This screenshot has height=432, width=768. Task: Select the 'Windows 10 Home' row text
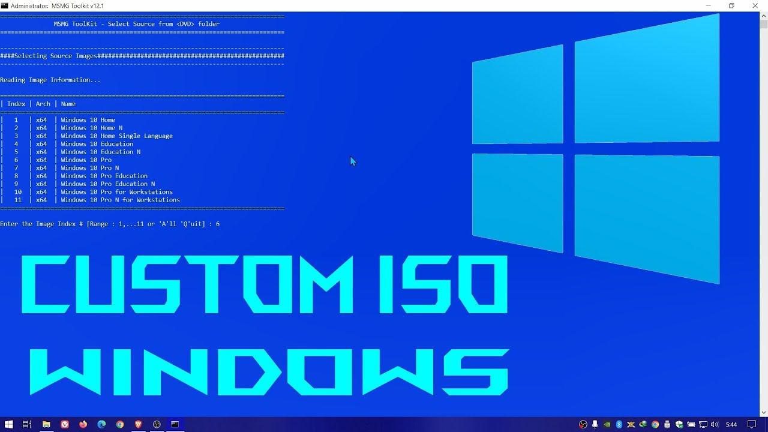88,120
